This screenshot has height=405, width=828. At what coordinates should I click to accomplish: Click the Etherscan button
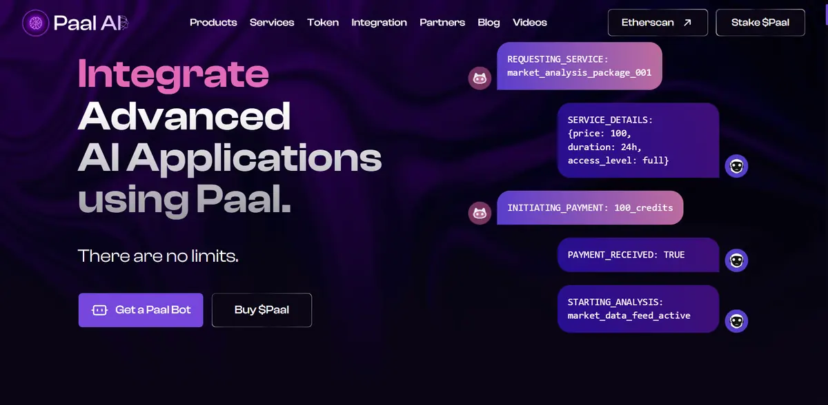pyautogui.click(x=658, y=23)
